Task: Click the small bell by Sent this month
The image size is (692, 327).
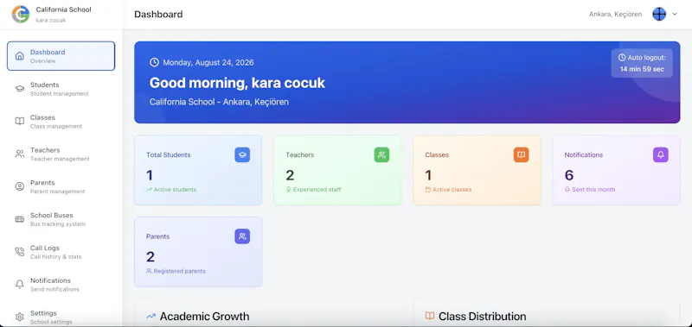Action: [x=567, y=190]
